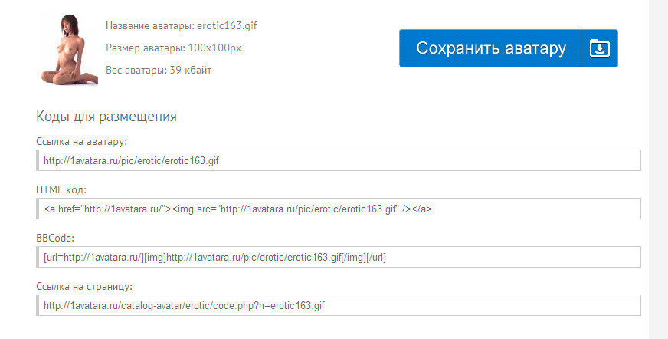The width and height of the screenshot is (668, 339).
Task: Click the "Ссылка на аватару:" field label
Action: 81,141
